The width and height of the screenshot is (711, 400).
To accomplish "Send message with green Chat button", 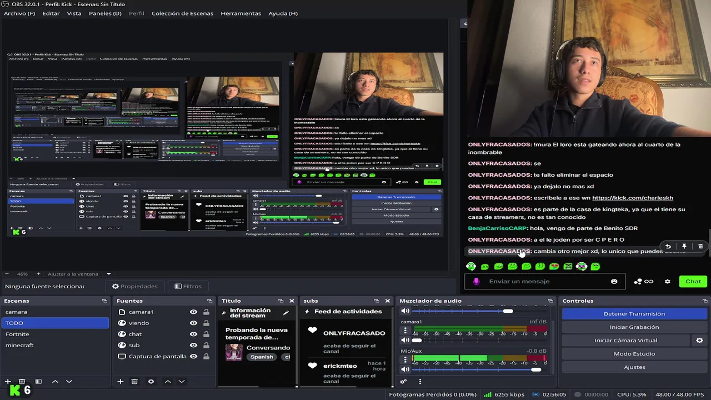I will click(x=693, y=282).
